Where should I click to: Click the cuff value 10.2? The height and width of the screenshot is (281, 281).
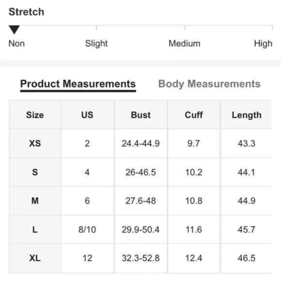click(x=194, y=172)
